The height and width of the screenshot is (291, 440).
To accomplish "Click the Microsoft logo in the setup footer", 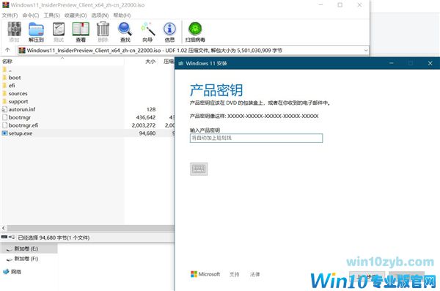I will (205, 274).
